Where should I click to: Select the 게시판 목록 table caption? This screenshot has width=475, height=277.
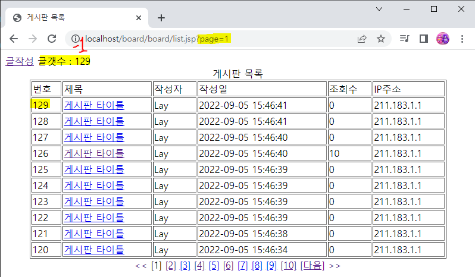point(238,74)
